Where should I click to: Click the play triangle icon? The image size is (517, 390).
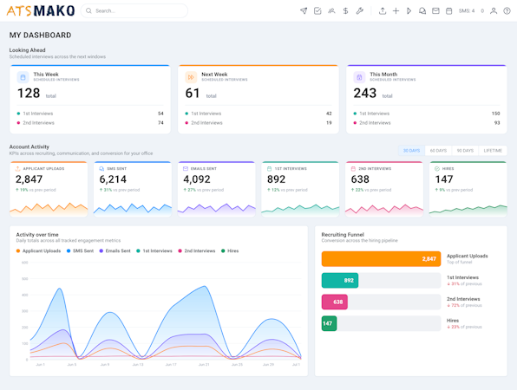pos(409,11)
